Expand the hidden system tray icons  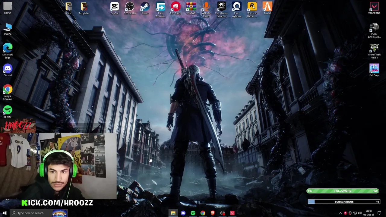point(340,213)
